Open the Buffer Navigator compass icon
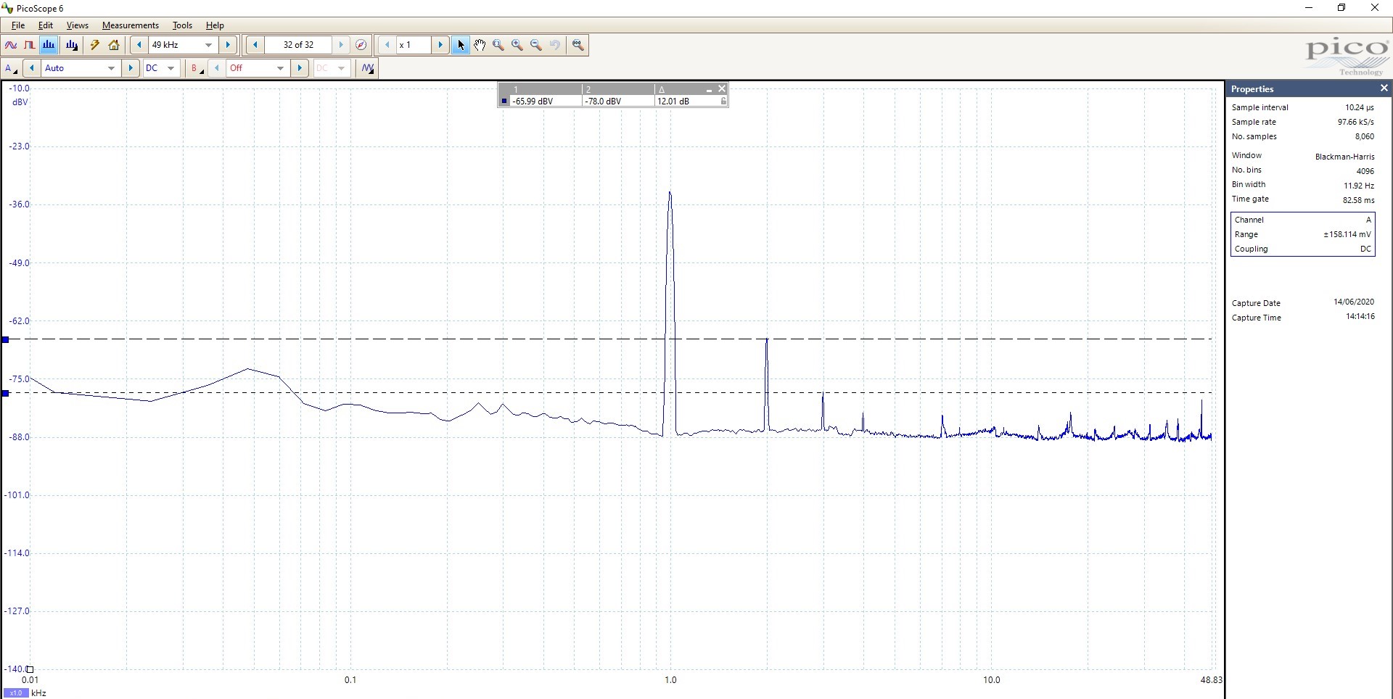The width and height of the screenshot is (1393, 699). pyautogui.click(x=361, y=45)
